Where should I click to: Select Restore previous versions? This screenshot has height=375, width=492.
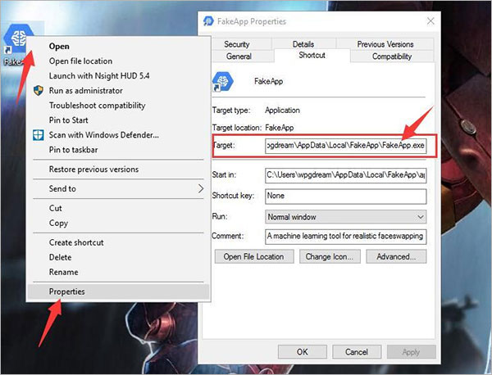tap(119, 169)
